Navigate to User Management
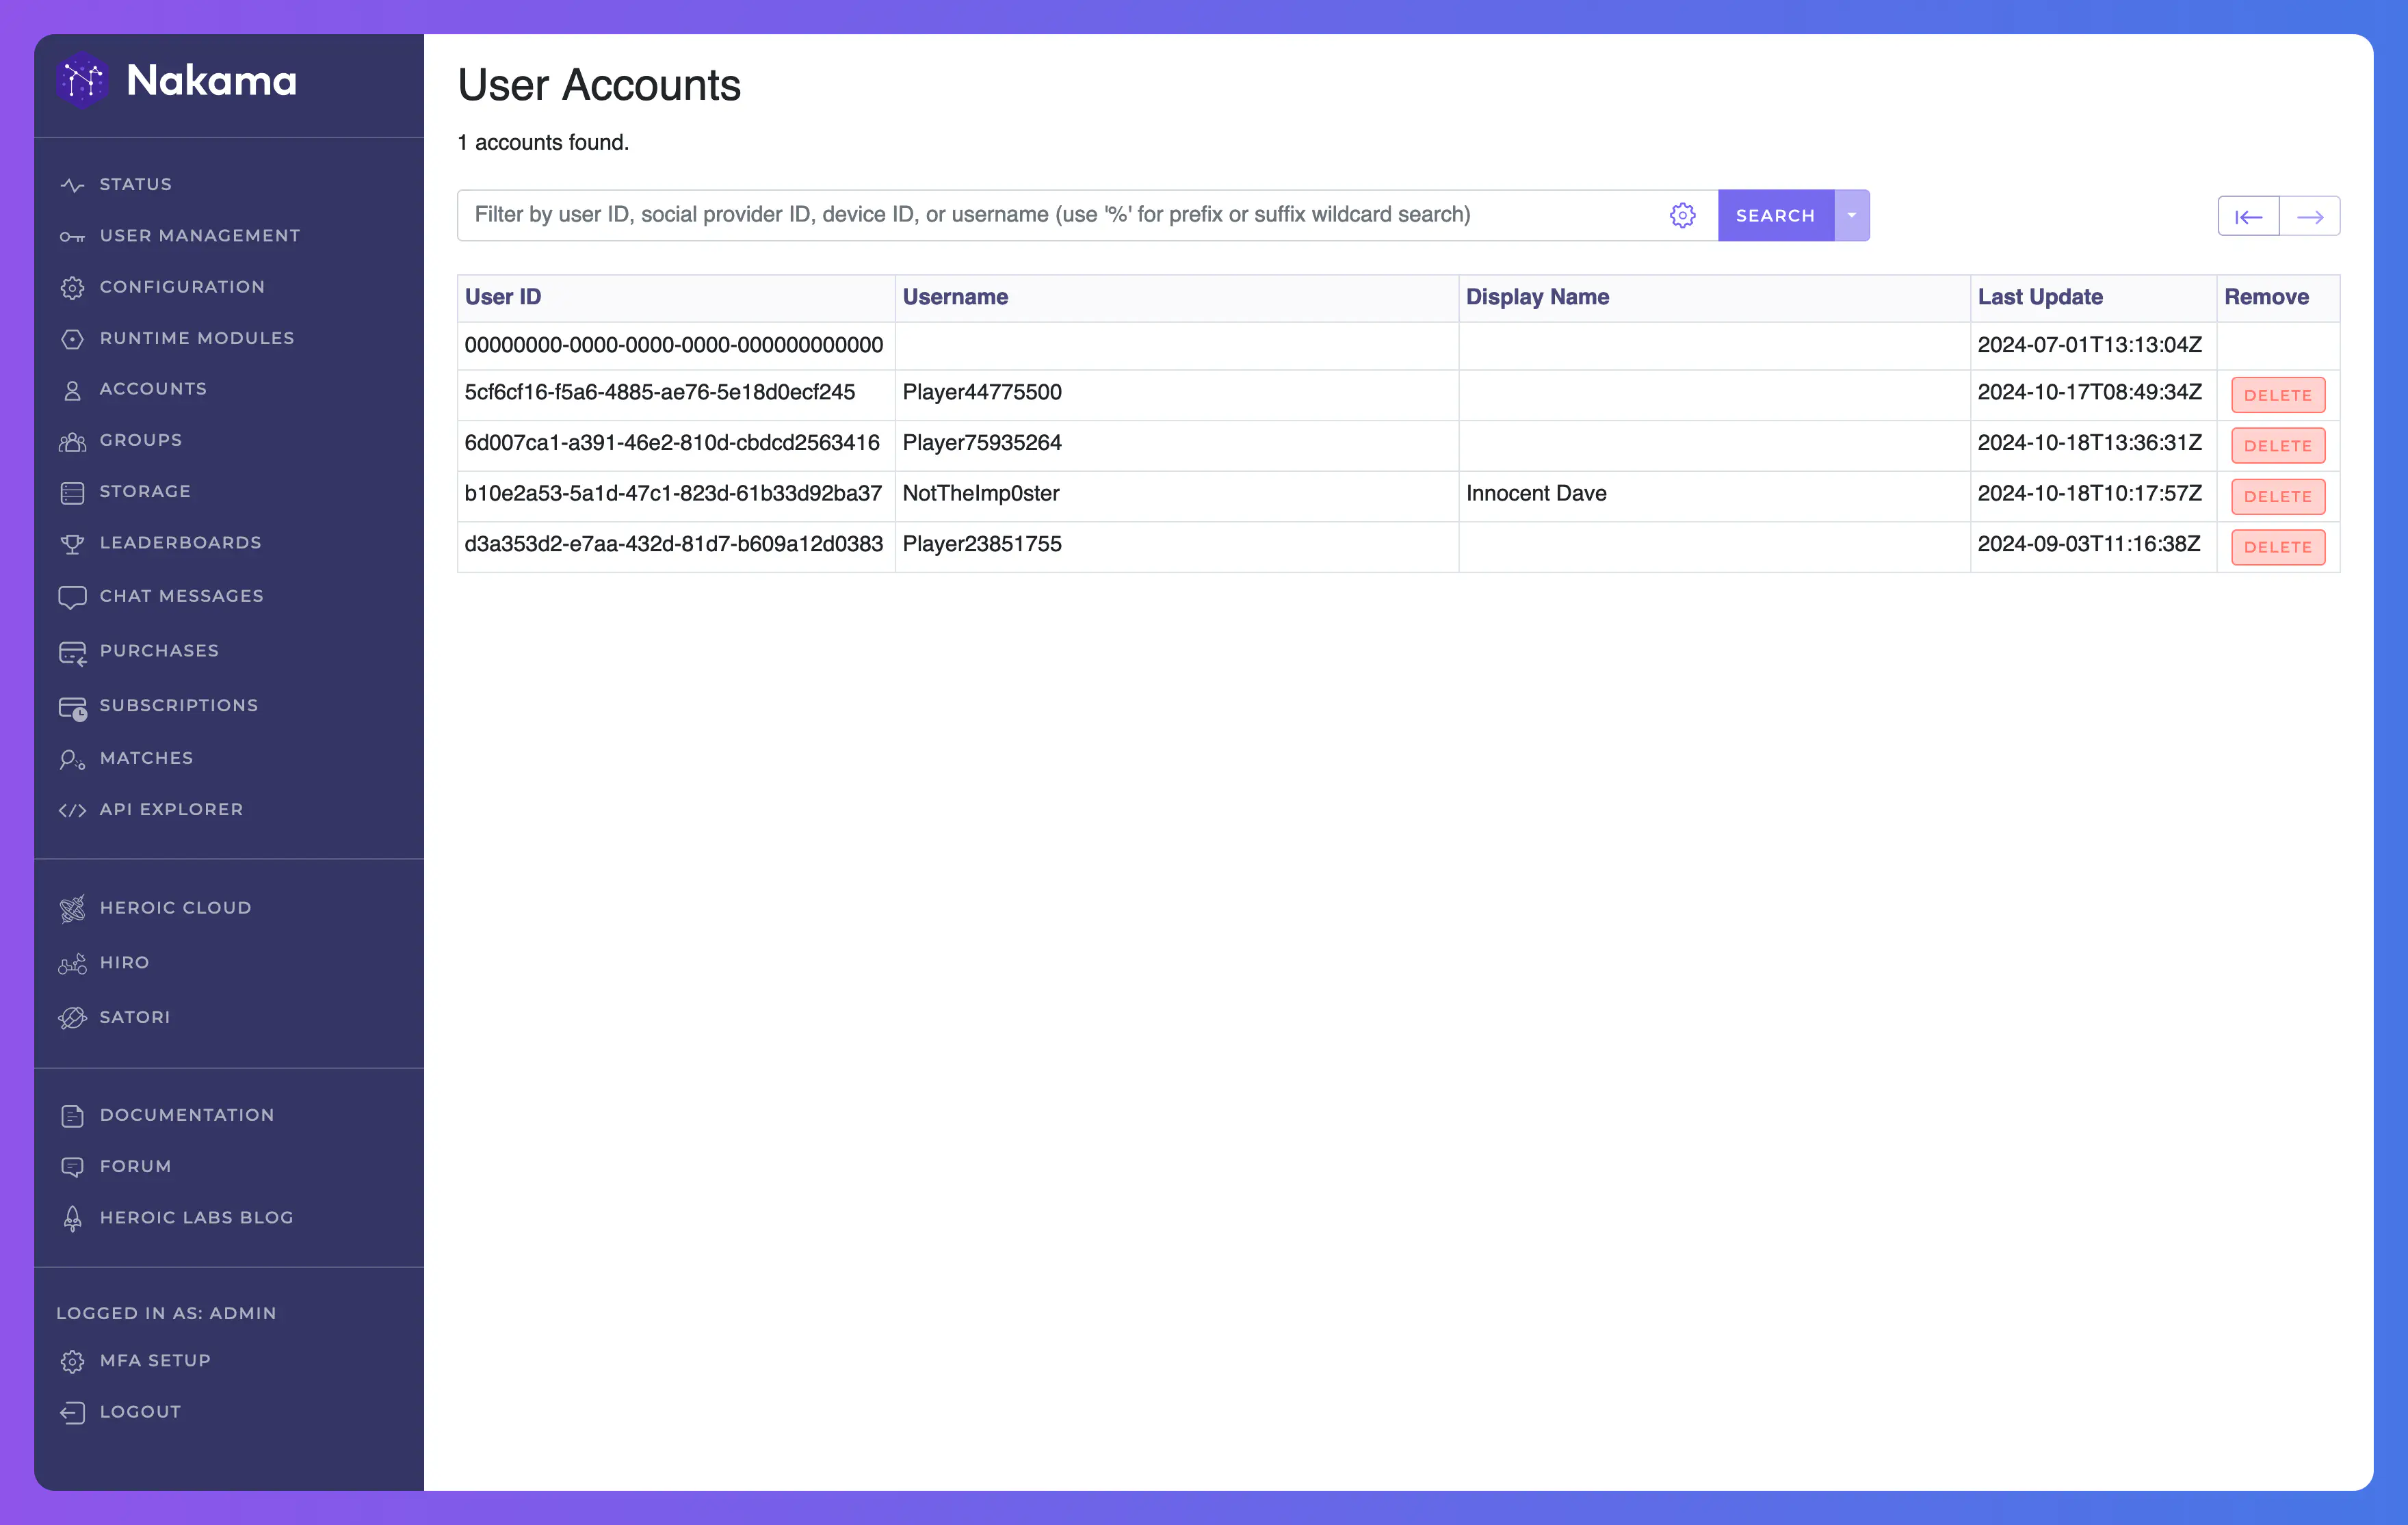The height and width of the screenshot is (1525, 2408). point(200,233)
